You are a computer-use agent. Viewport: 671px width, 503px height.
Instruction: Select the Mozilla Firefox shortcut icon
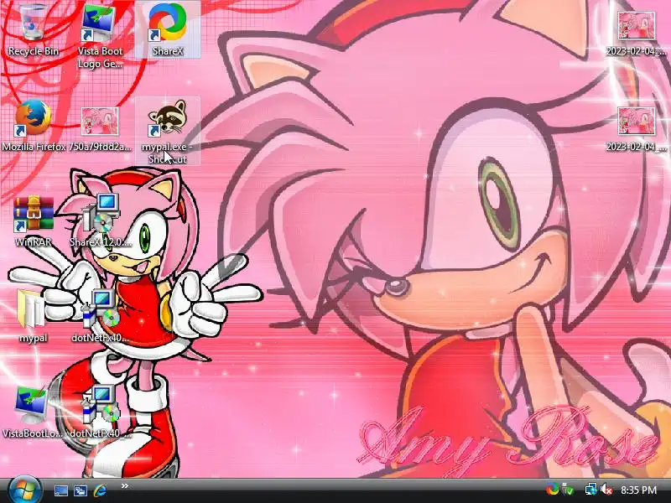tap(33, 126)
